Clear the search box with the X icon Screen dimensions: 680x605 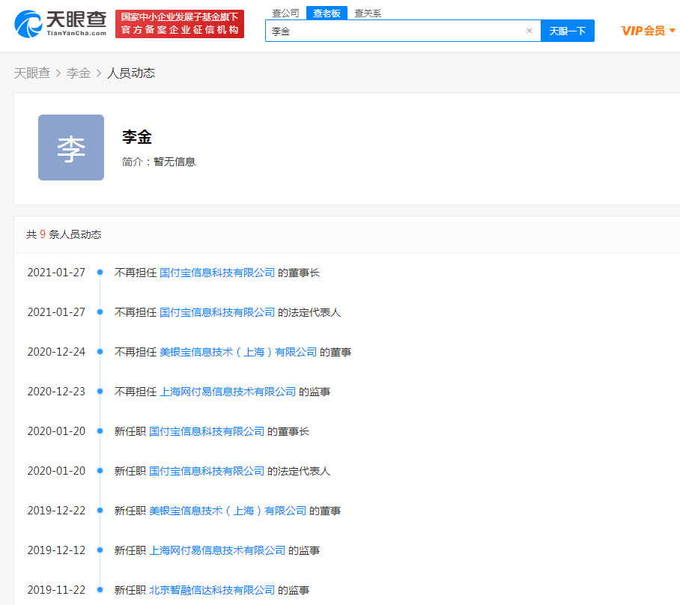[x=529, y=31]
